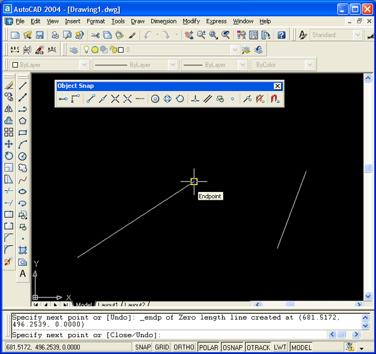The height and width of the screenshot is (354, 376).
Task: Enable GRID display in status bar
Action: [x=162, y=347]
